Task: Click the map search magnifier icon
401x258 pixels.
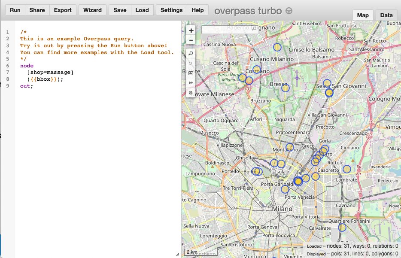Action: [254, 29]
